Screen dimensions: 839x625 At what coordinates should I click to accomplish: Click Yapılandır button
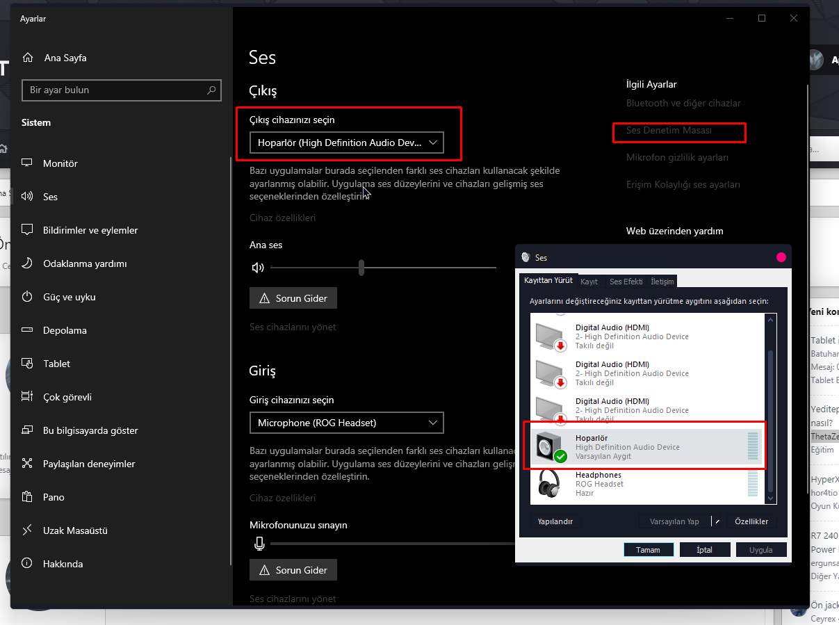click(x=555, y=521)
